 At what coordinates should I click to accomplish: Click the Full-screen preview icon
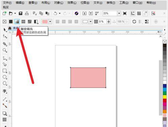125,13
